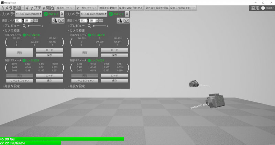
Task: Click the camera 6 preview magnifier icon
Action: tap(89, 26)
